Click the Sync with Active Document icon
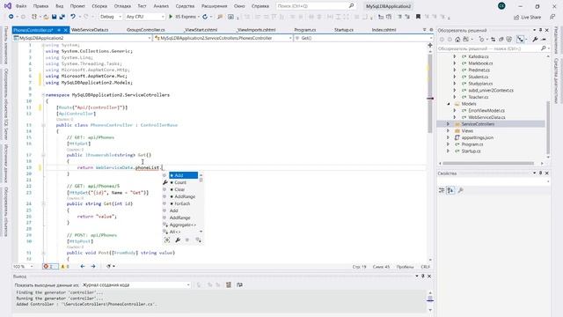The height and width of the screenshot is (317, 563). click(x=493, y=39)
